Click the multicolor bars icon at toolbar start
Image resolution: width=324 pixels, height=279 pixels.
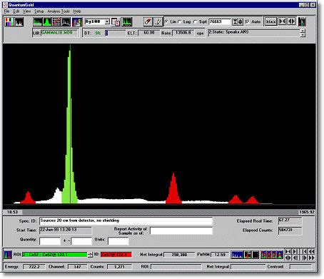tap(9, 22)
